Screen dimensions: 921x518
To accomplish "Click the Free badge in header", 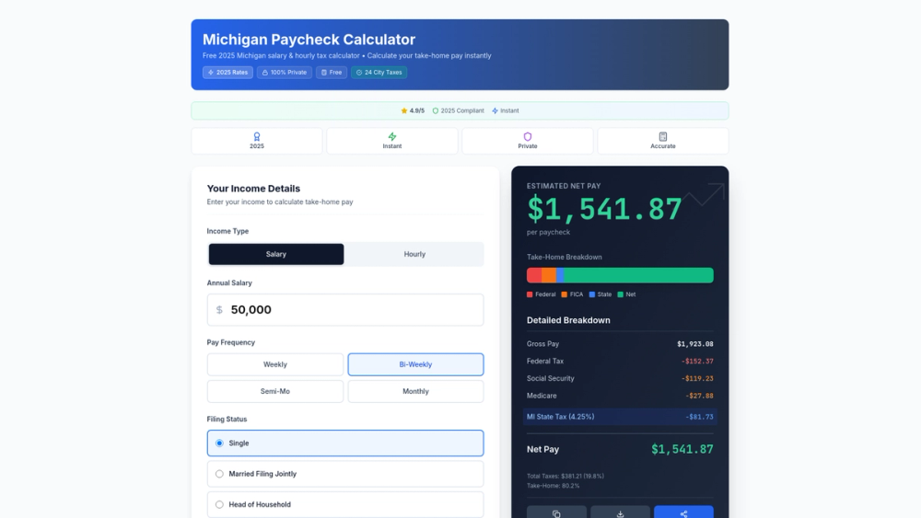I will [332, 72].
